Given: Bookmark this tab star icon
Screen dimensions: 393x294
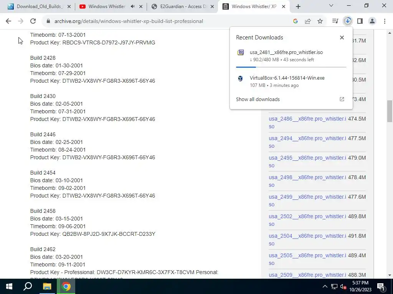Looking at the screenshot, I should pos(320,21).
